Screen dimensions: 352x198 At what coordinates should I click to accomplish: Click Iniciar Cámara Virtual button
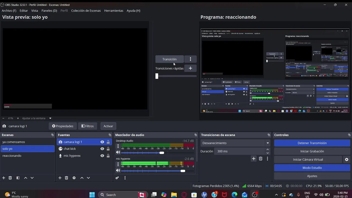click(x=308, y=159)
